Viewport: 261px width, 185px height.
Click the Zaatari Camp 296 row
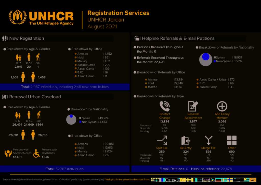pyautogui.click(x=93, y=65)
